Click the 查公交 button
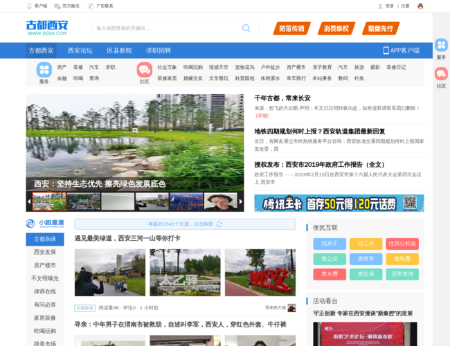This screenshot has width=450, height=346. [x=330, y=259]
